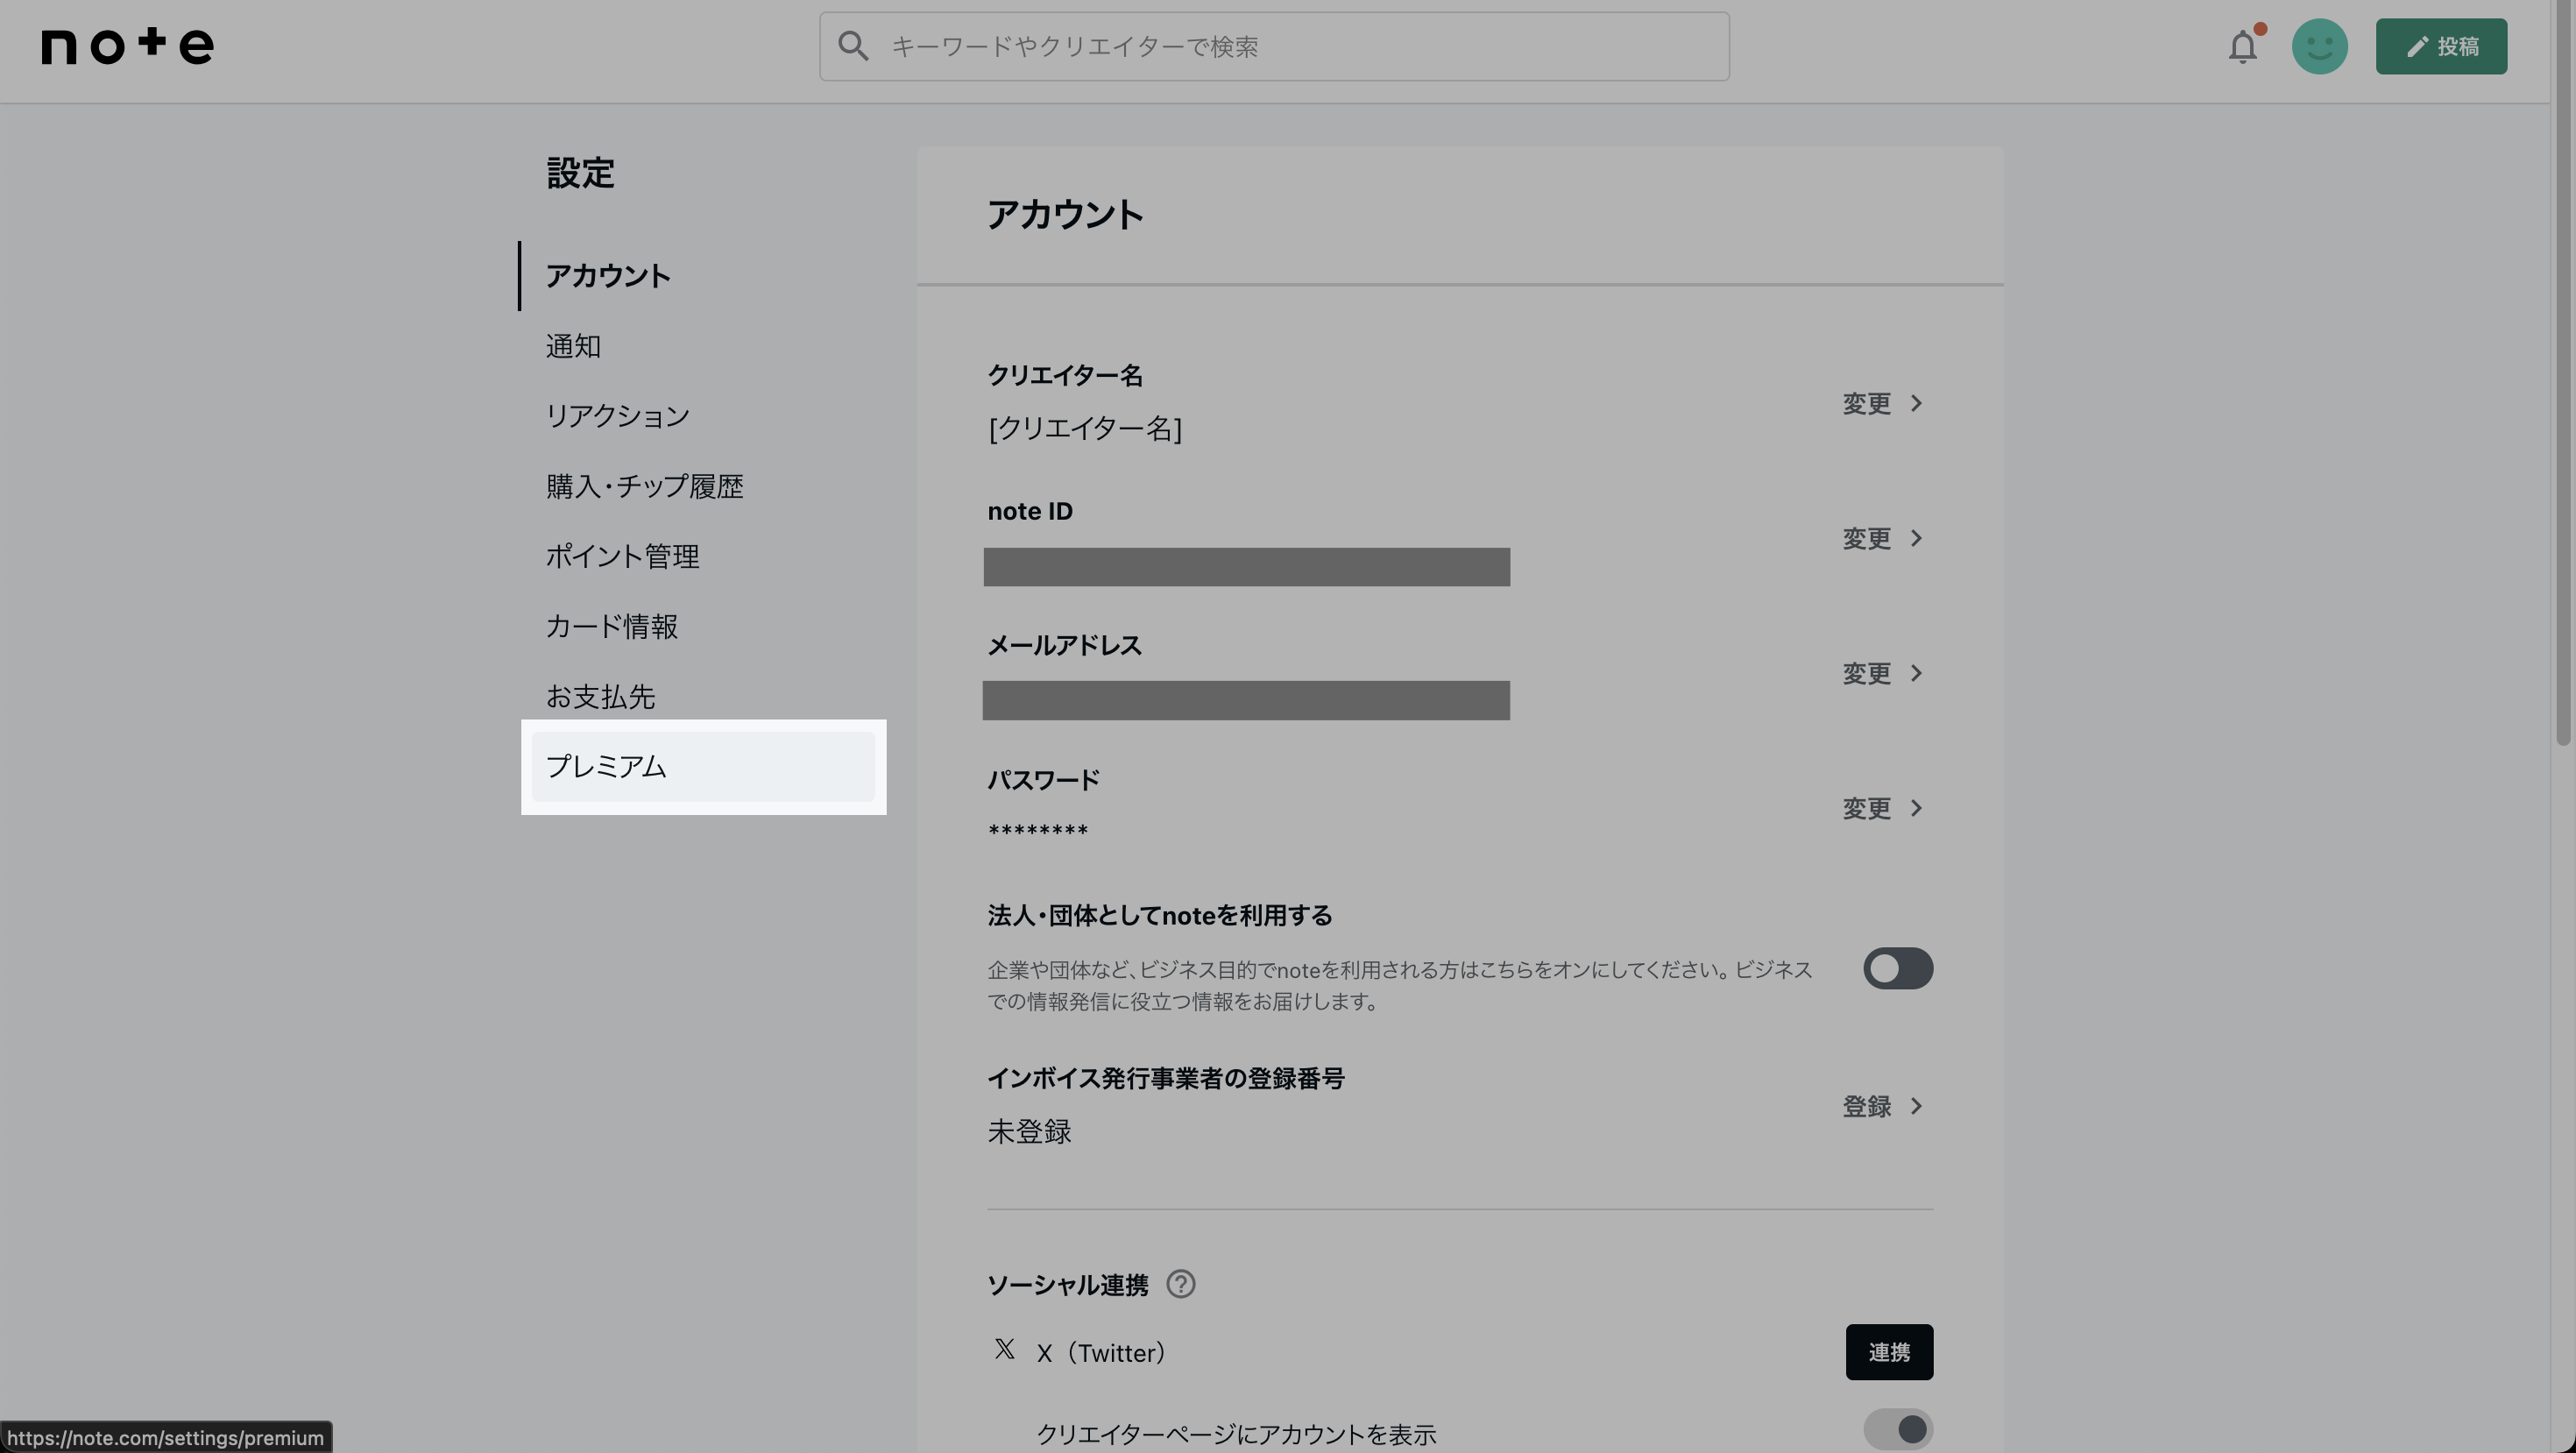
Task: Click the 未登録 status text
Action: 1029,1131
